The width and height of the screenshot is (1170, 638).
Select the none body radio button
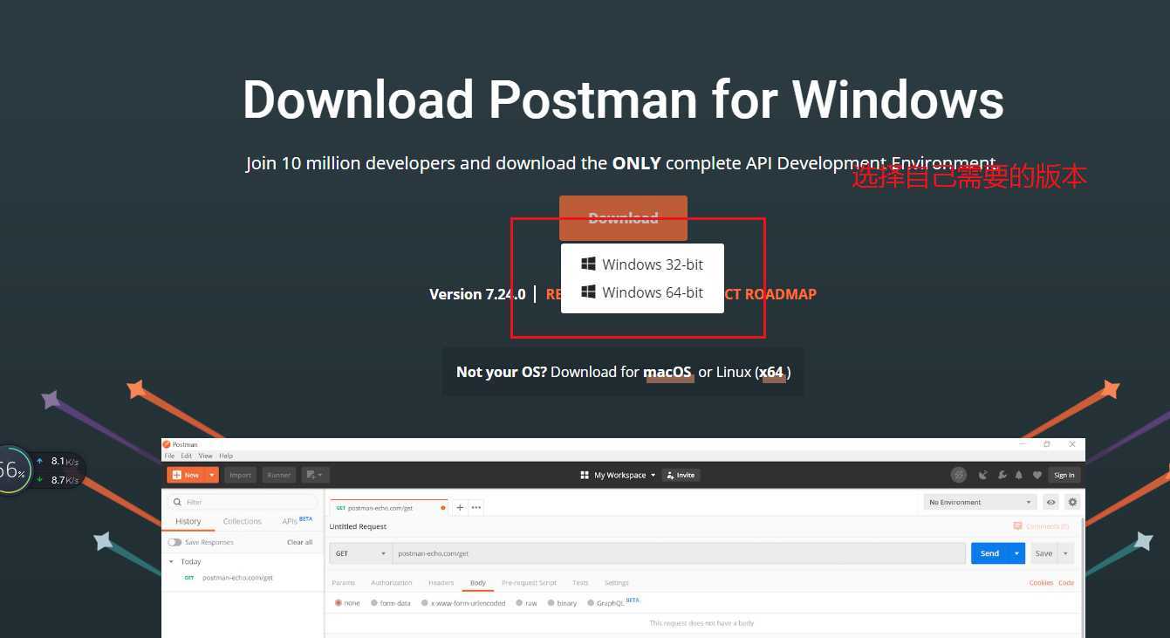point(339,603)
